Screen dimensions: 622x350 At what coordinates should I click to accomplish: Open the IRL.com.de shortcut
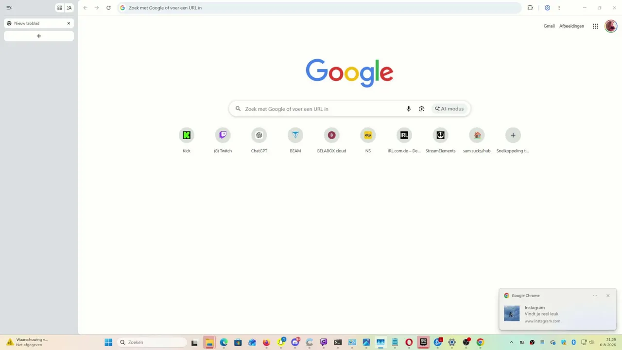pyautogui.click(x=404, y=140)
